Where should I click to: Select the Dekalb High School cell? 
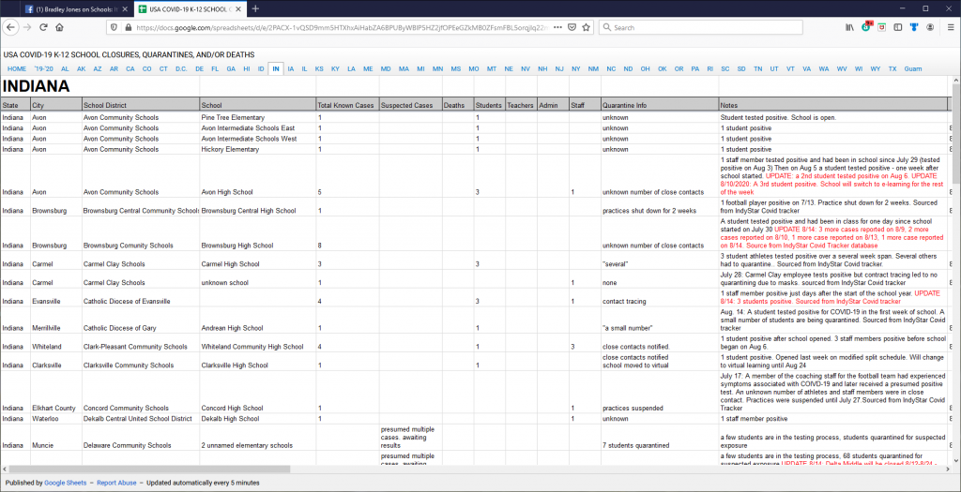(258, 419)
